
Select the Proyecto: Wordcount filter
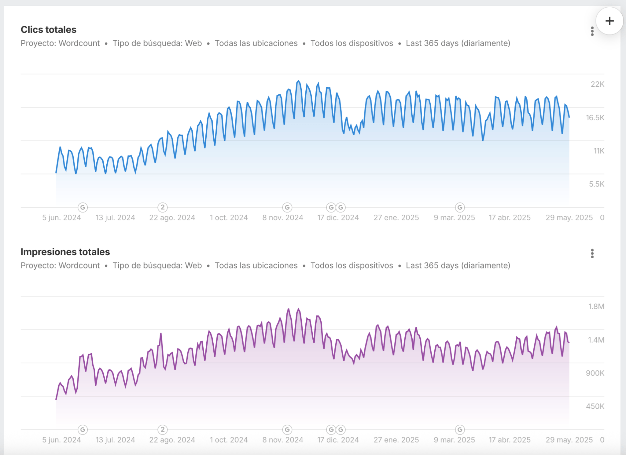click(x=60, y=43)
